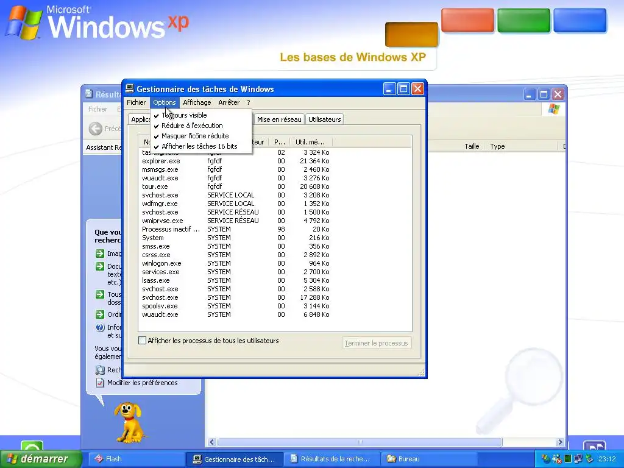
Task: Open the Affichage menu
Action: 197,102
